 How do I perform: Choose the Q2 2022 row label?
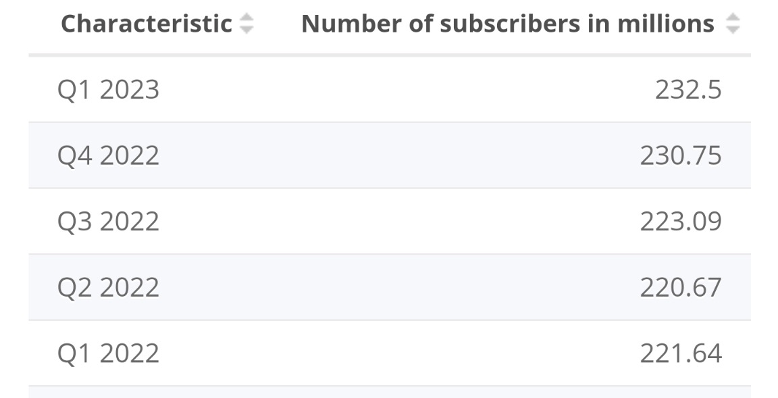pos(108,287)
